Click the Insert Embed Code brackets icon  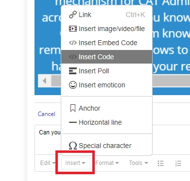(x=73, y=43)
